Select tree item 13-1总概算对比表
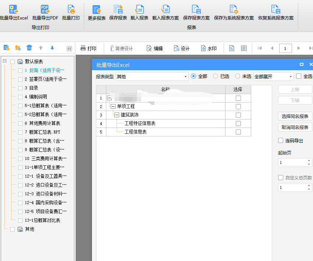Screen dimensions: 313x261 tap(42, 220)
